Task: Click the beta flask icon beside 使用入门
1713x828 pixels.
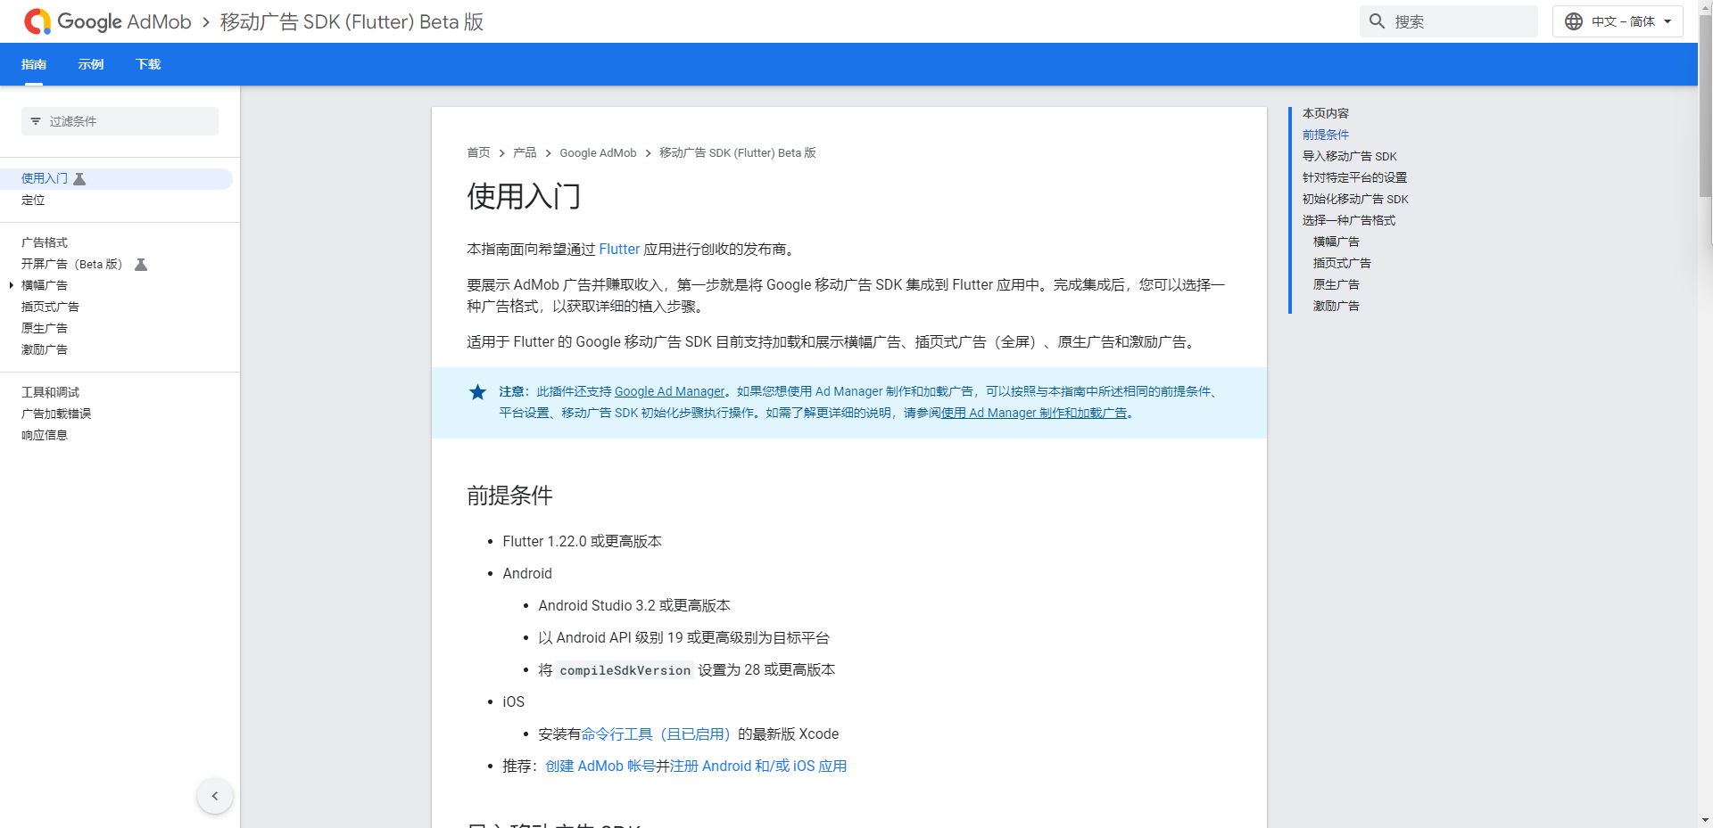Action: click(79, 179)
